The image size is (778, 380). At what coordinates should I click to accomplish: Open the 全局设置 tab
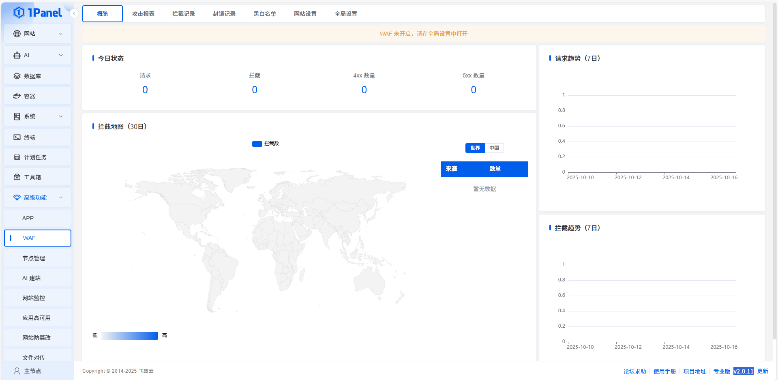pos(346,14)
